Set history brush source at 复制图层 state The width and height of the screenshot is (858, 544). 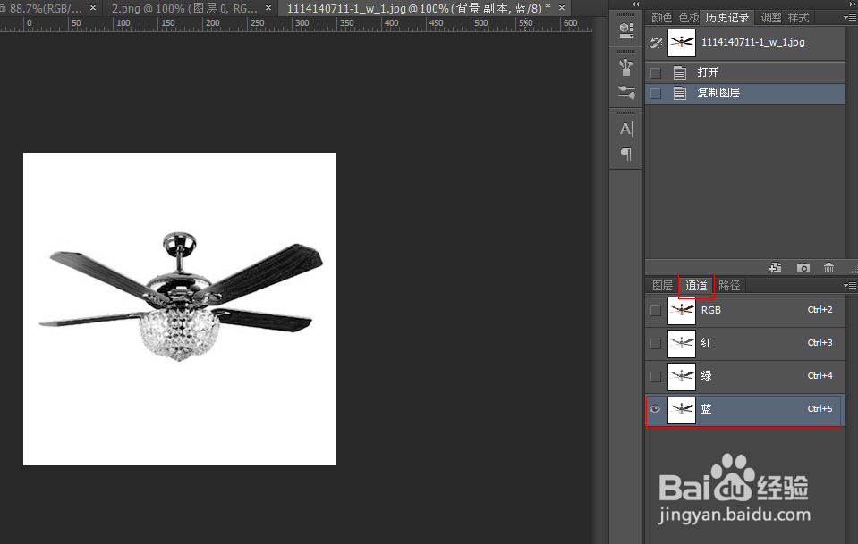655,94
